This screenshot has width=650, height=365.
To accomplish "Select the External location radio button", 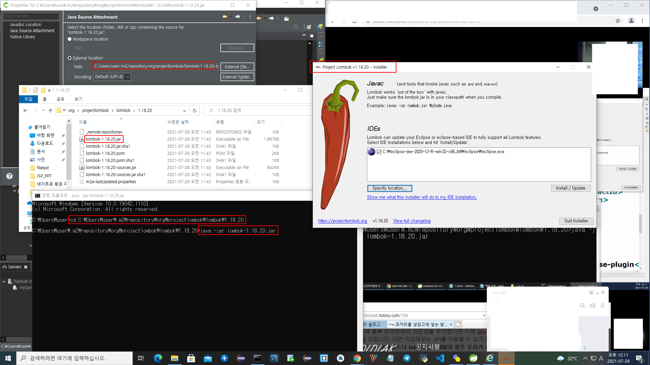I will pos(70,58).
